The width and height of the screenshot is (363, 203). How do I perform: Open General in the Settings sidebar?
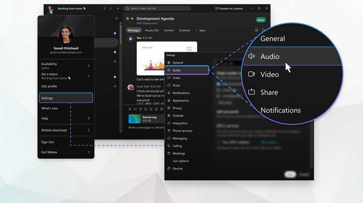[x=187, y=63]
